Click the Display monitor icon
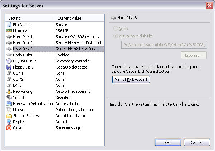The image size is (215, 151). 9,122
